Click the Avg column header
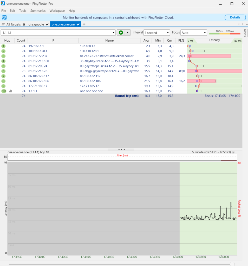This screenshot has width=248, height=266. (x=146, y=41)
